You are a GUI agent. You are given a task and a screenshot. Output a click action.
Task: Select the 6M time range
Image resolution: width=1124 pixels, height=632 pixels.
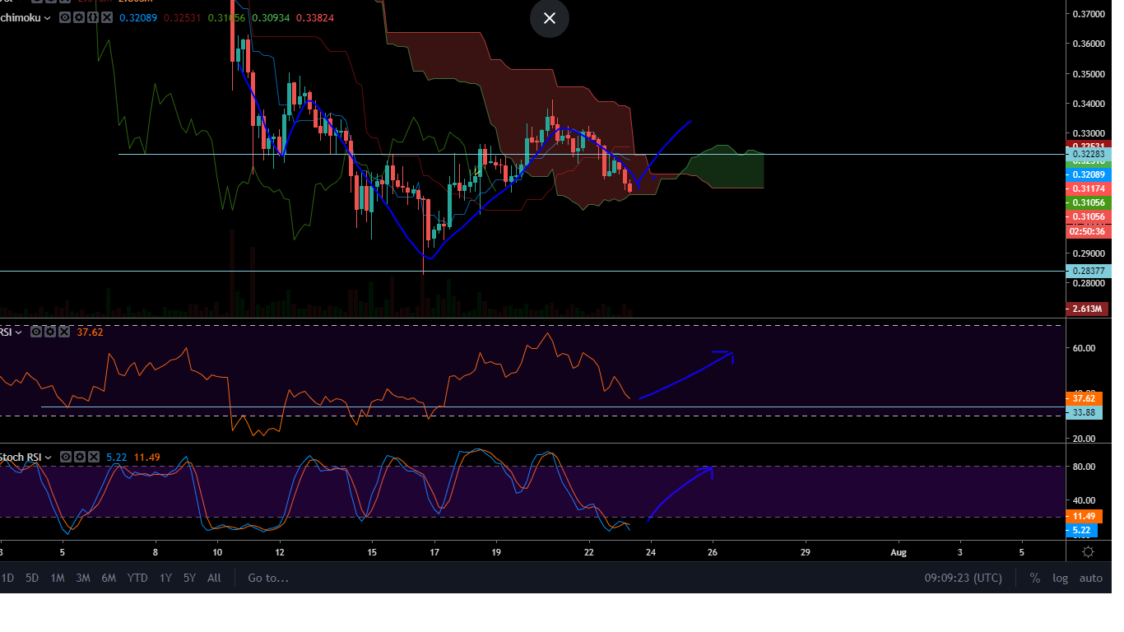[x=109, y=578]
